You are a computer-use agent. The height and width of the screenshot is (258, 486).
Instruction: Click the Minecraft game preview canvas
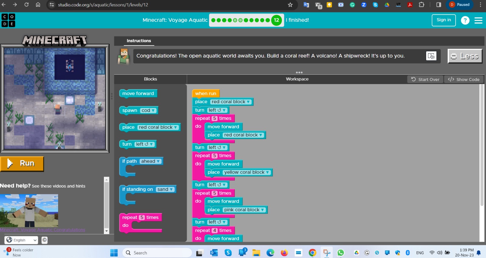click(55, 99)
